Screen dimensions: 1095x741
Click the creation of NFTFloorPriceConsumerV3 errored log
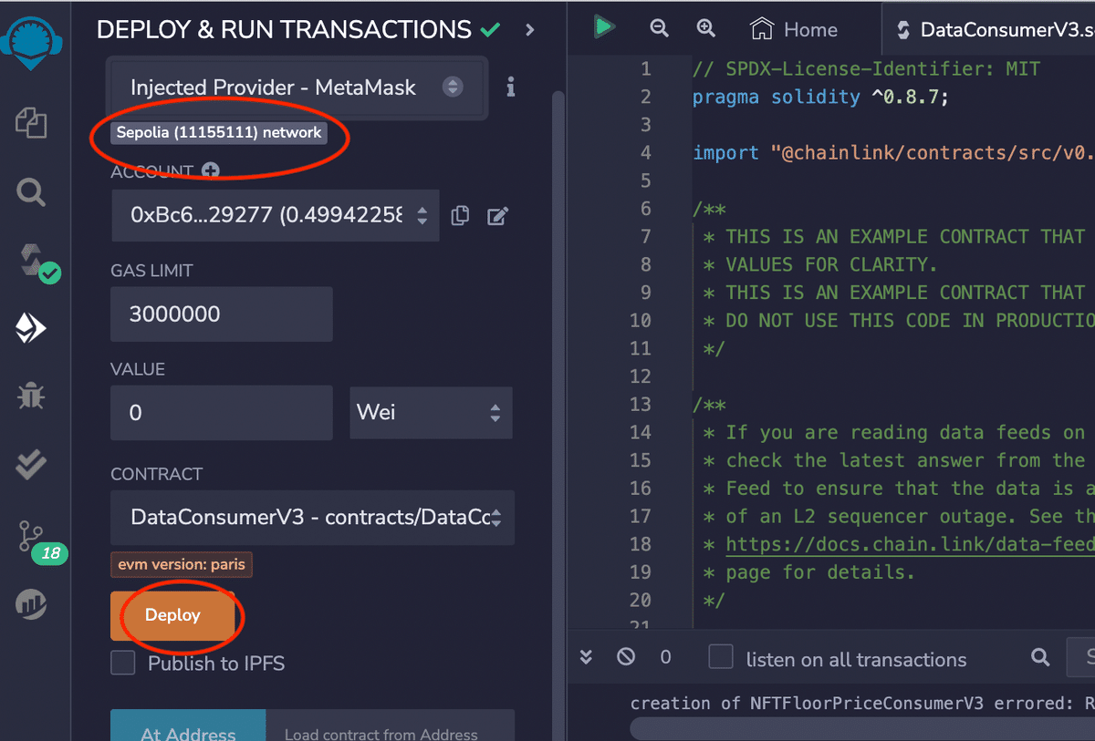[x=862, y=703]
